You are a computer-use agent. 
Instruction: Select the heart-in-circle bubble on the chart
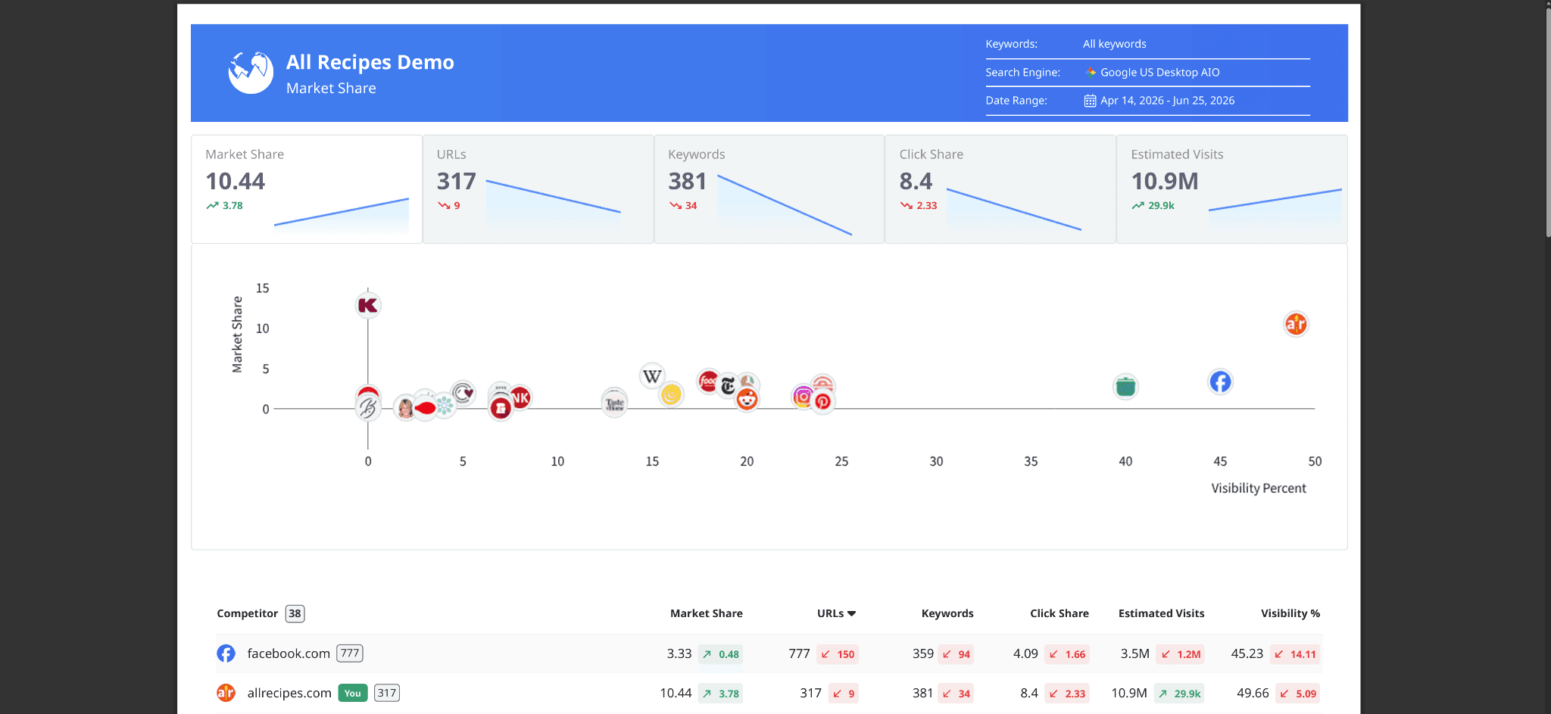463,393
